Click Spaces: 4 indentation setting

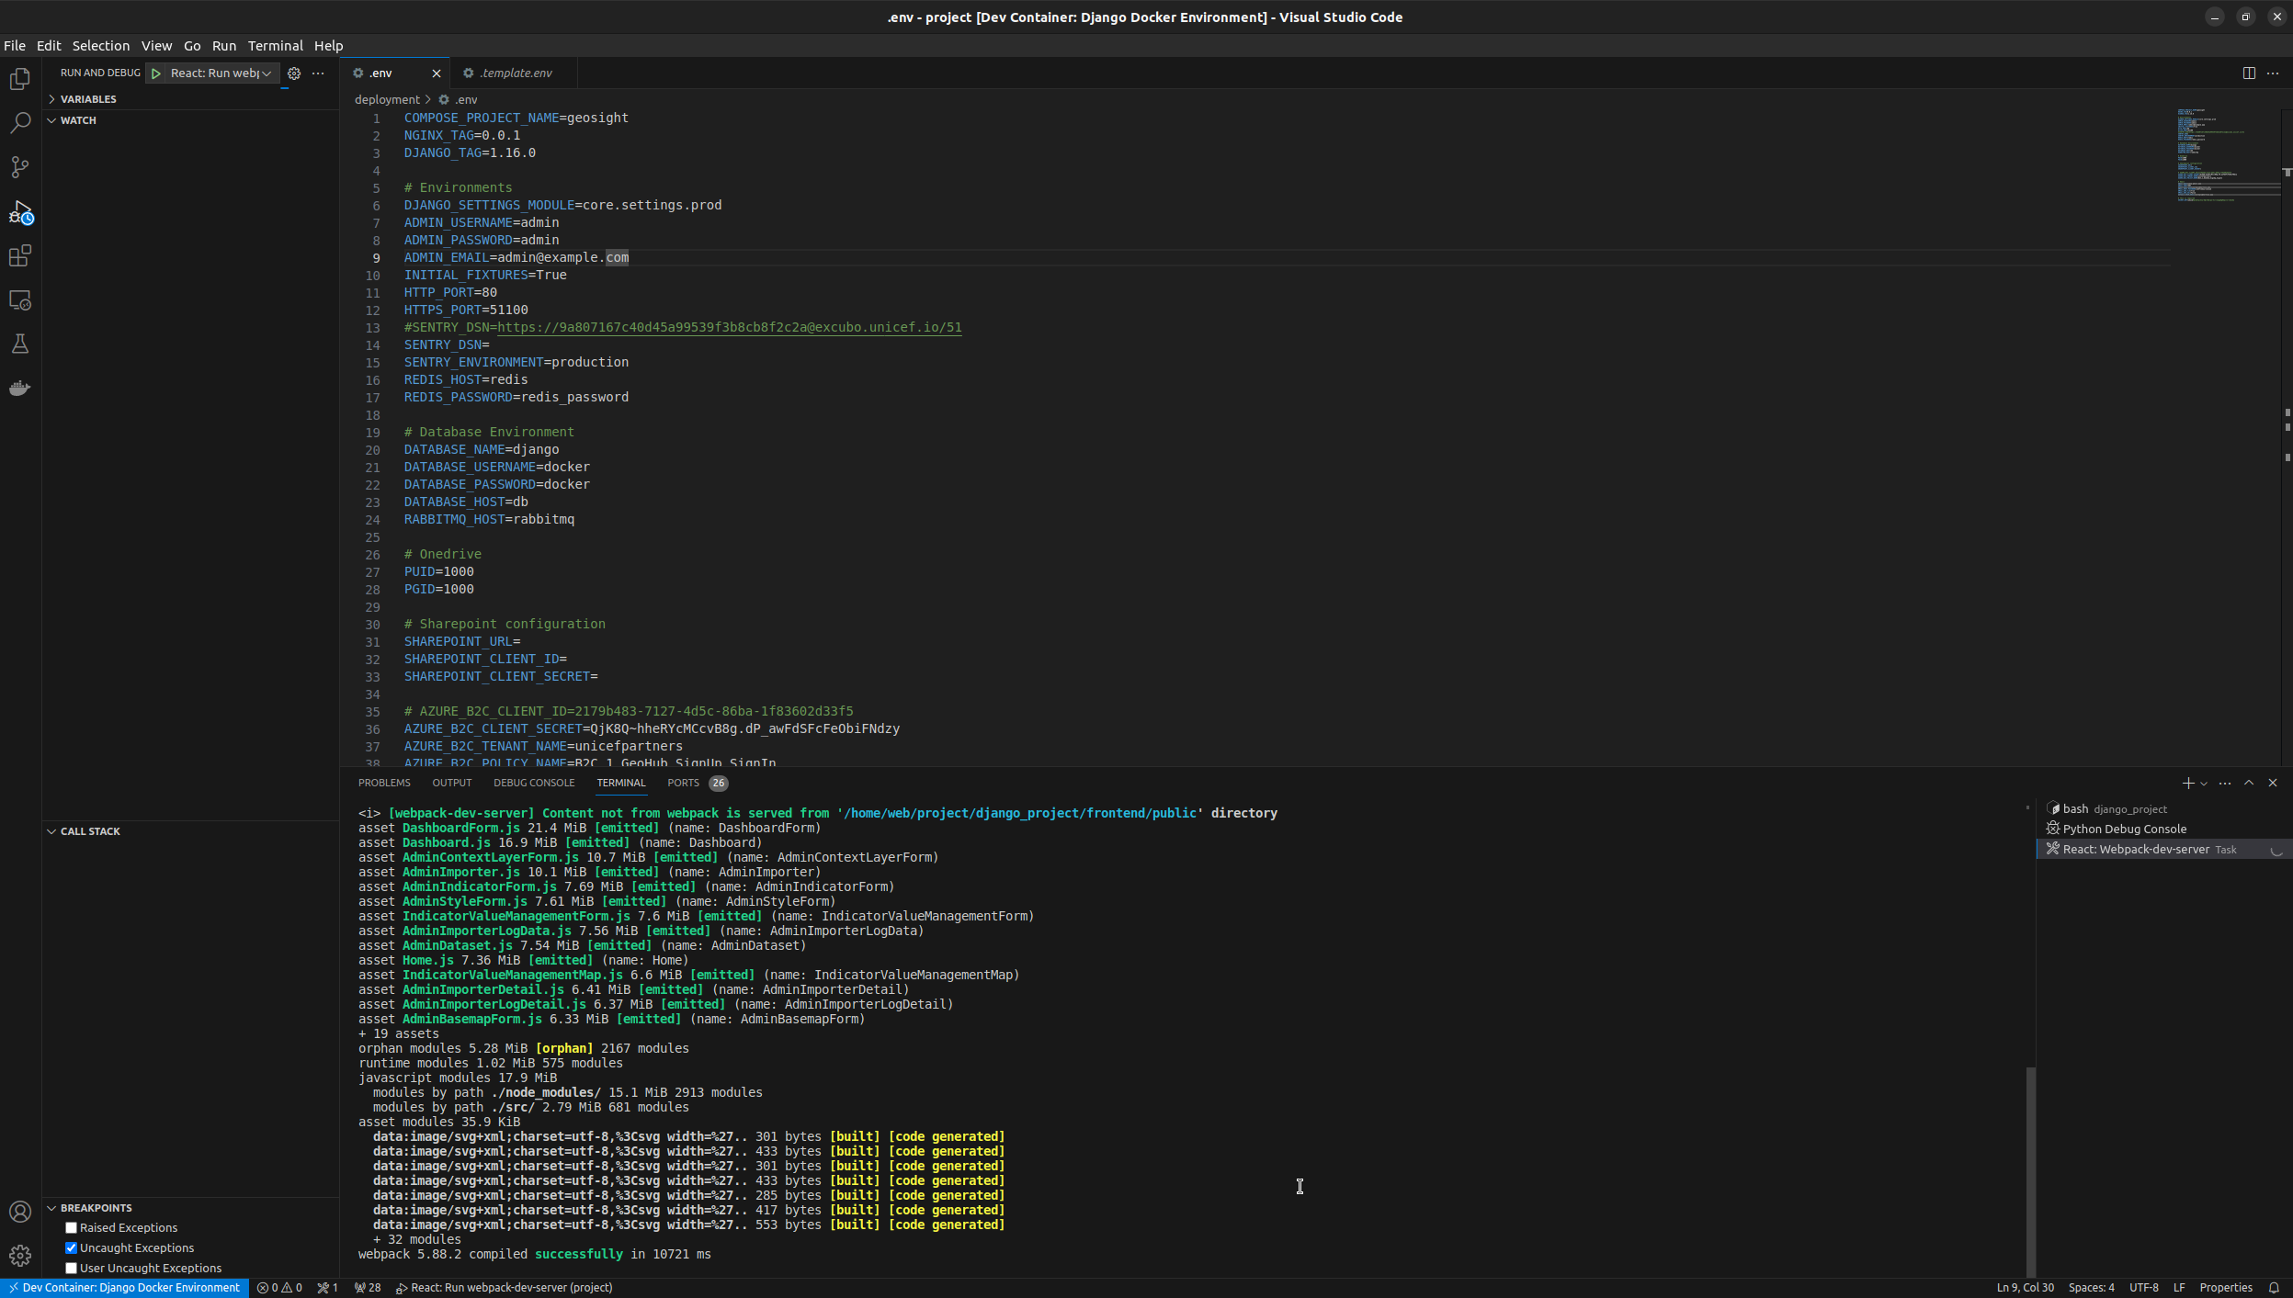(2091, 1288)
